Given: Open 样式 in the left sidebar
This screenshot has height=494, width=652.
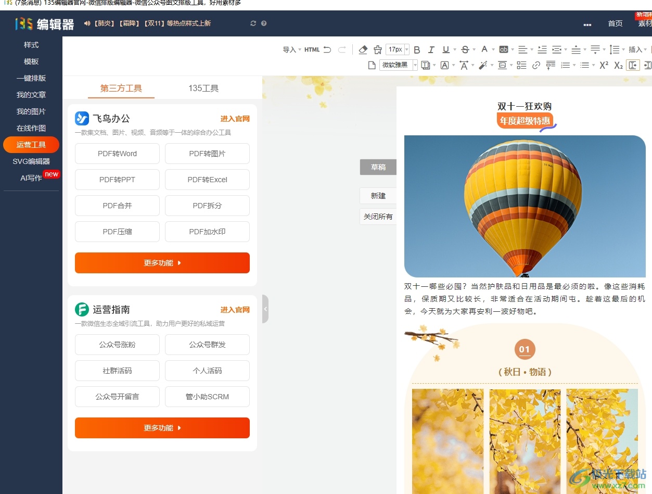Looking at the screenshot, I should [x=31, y=45].
